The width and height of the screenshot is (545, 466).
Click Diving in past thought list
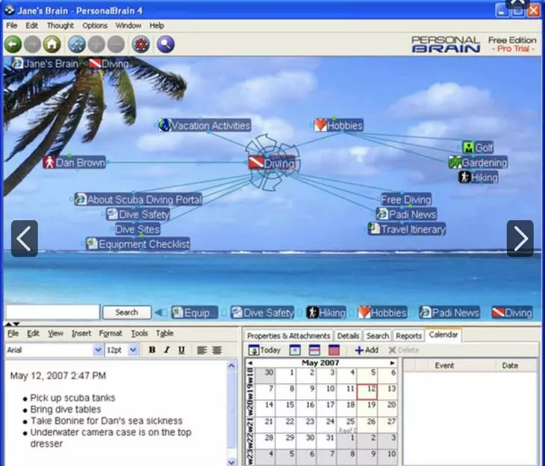(512, 312)
